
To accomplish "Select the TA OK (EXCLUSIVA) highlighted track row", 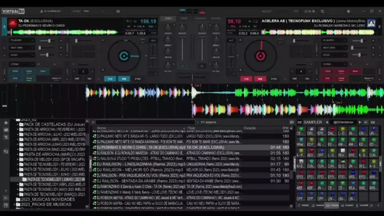I will pos(190,148).
